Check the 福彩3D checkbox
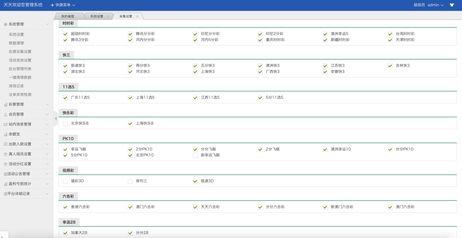This screenshot has width=462, height=238. click(65, 181)
